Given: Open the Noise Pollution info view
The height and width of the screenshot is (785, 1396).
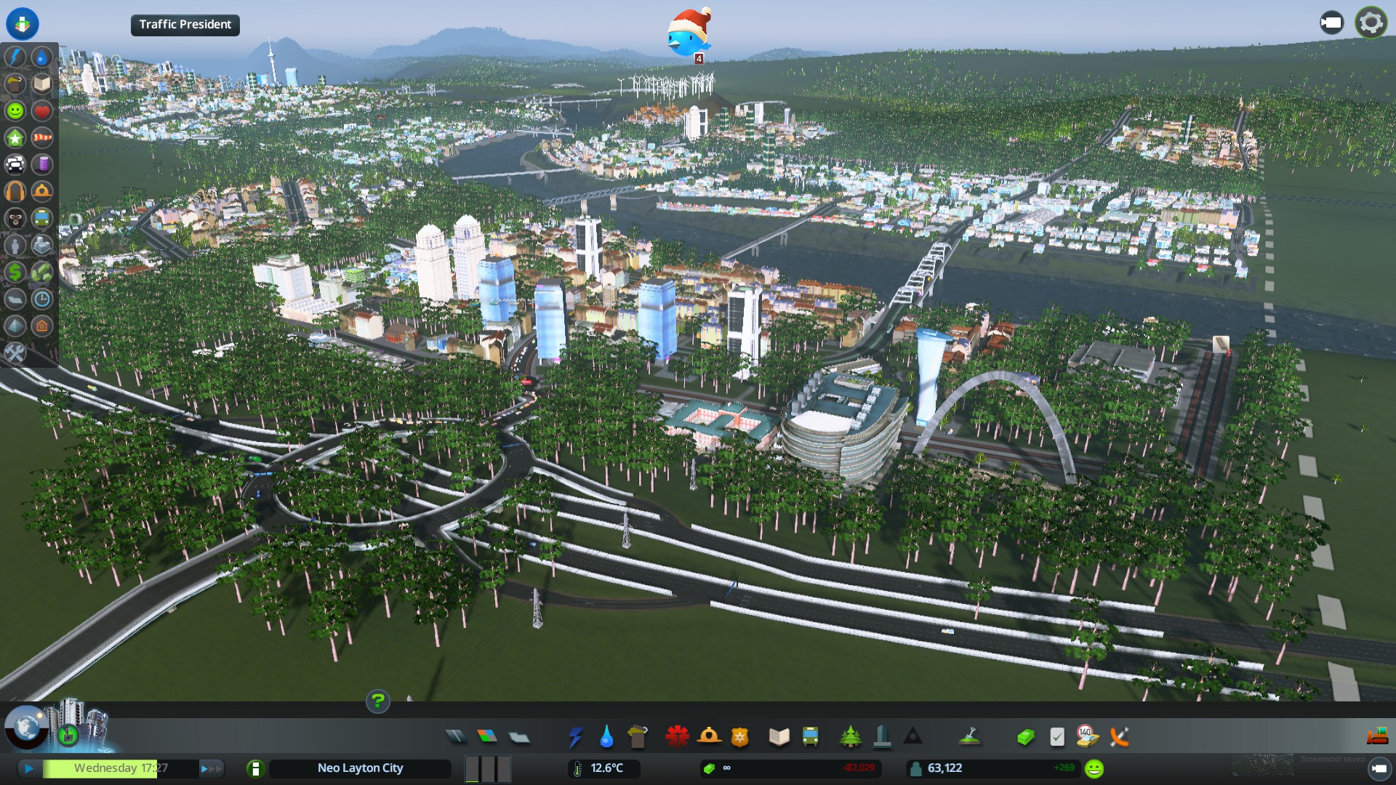Looking at the screenshot, I should pos(15,191).
